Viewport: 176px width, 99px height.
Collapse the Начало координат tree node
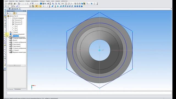pos(9,18)
